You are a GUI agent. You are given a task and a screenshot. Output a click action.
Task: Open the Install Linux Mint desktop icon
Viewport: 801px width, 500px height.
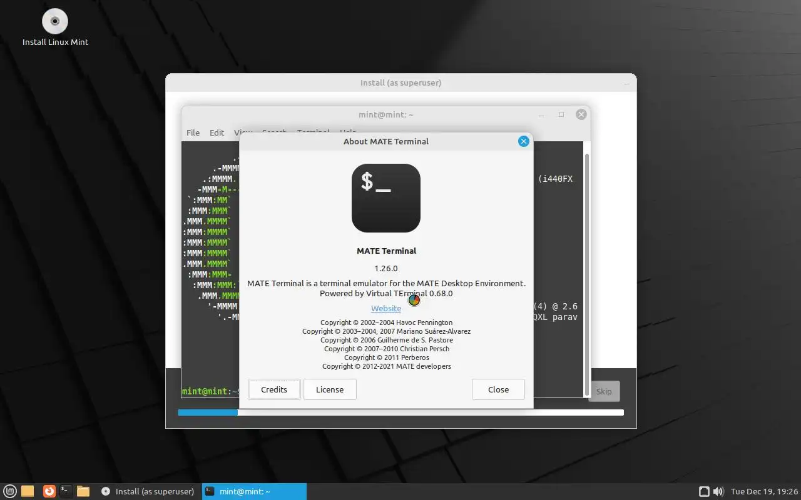click(x=55, y=28)
